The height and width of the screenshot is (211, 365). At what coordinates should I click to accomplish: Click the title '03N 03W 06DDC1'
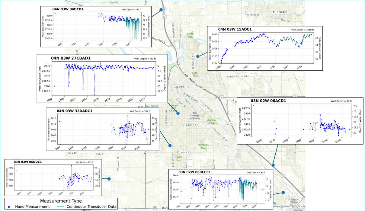click(x=28, y=162)
